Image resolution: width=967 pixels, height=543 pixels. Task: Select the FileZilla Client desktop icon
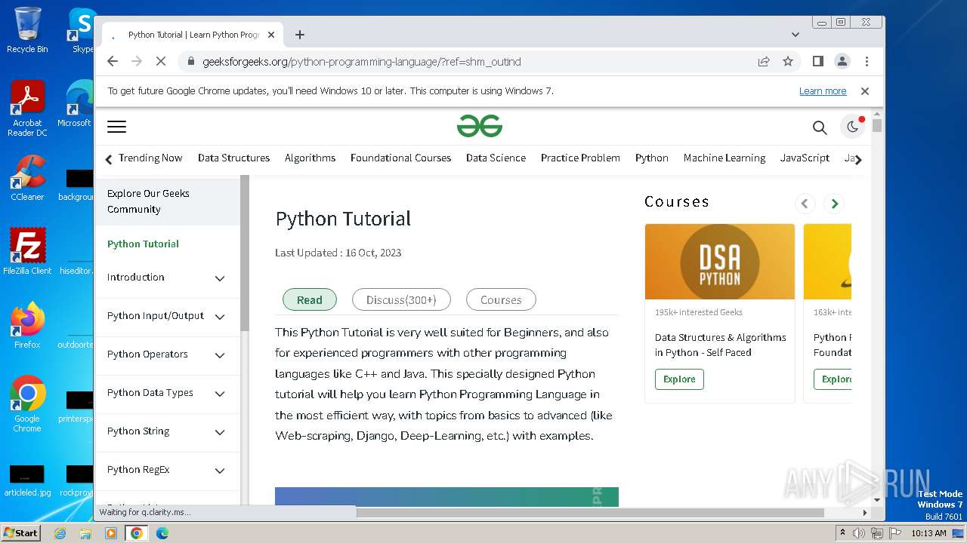tap(27, 251)
